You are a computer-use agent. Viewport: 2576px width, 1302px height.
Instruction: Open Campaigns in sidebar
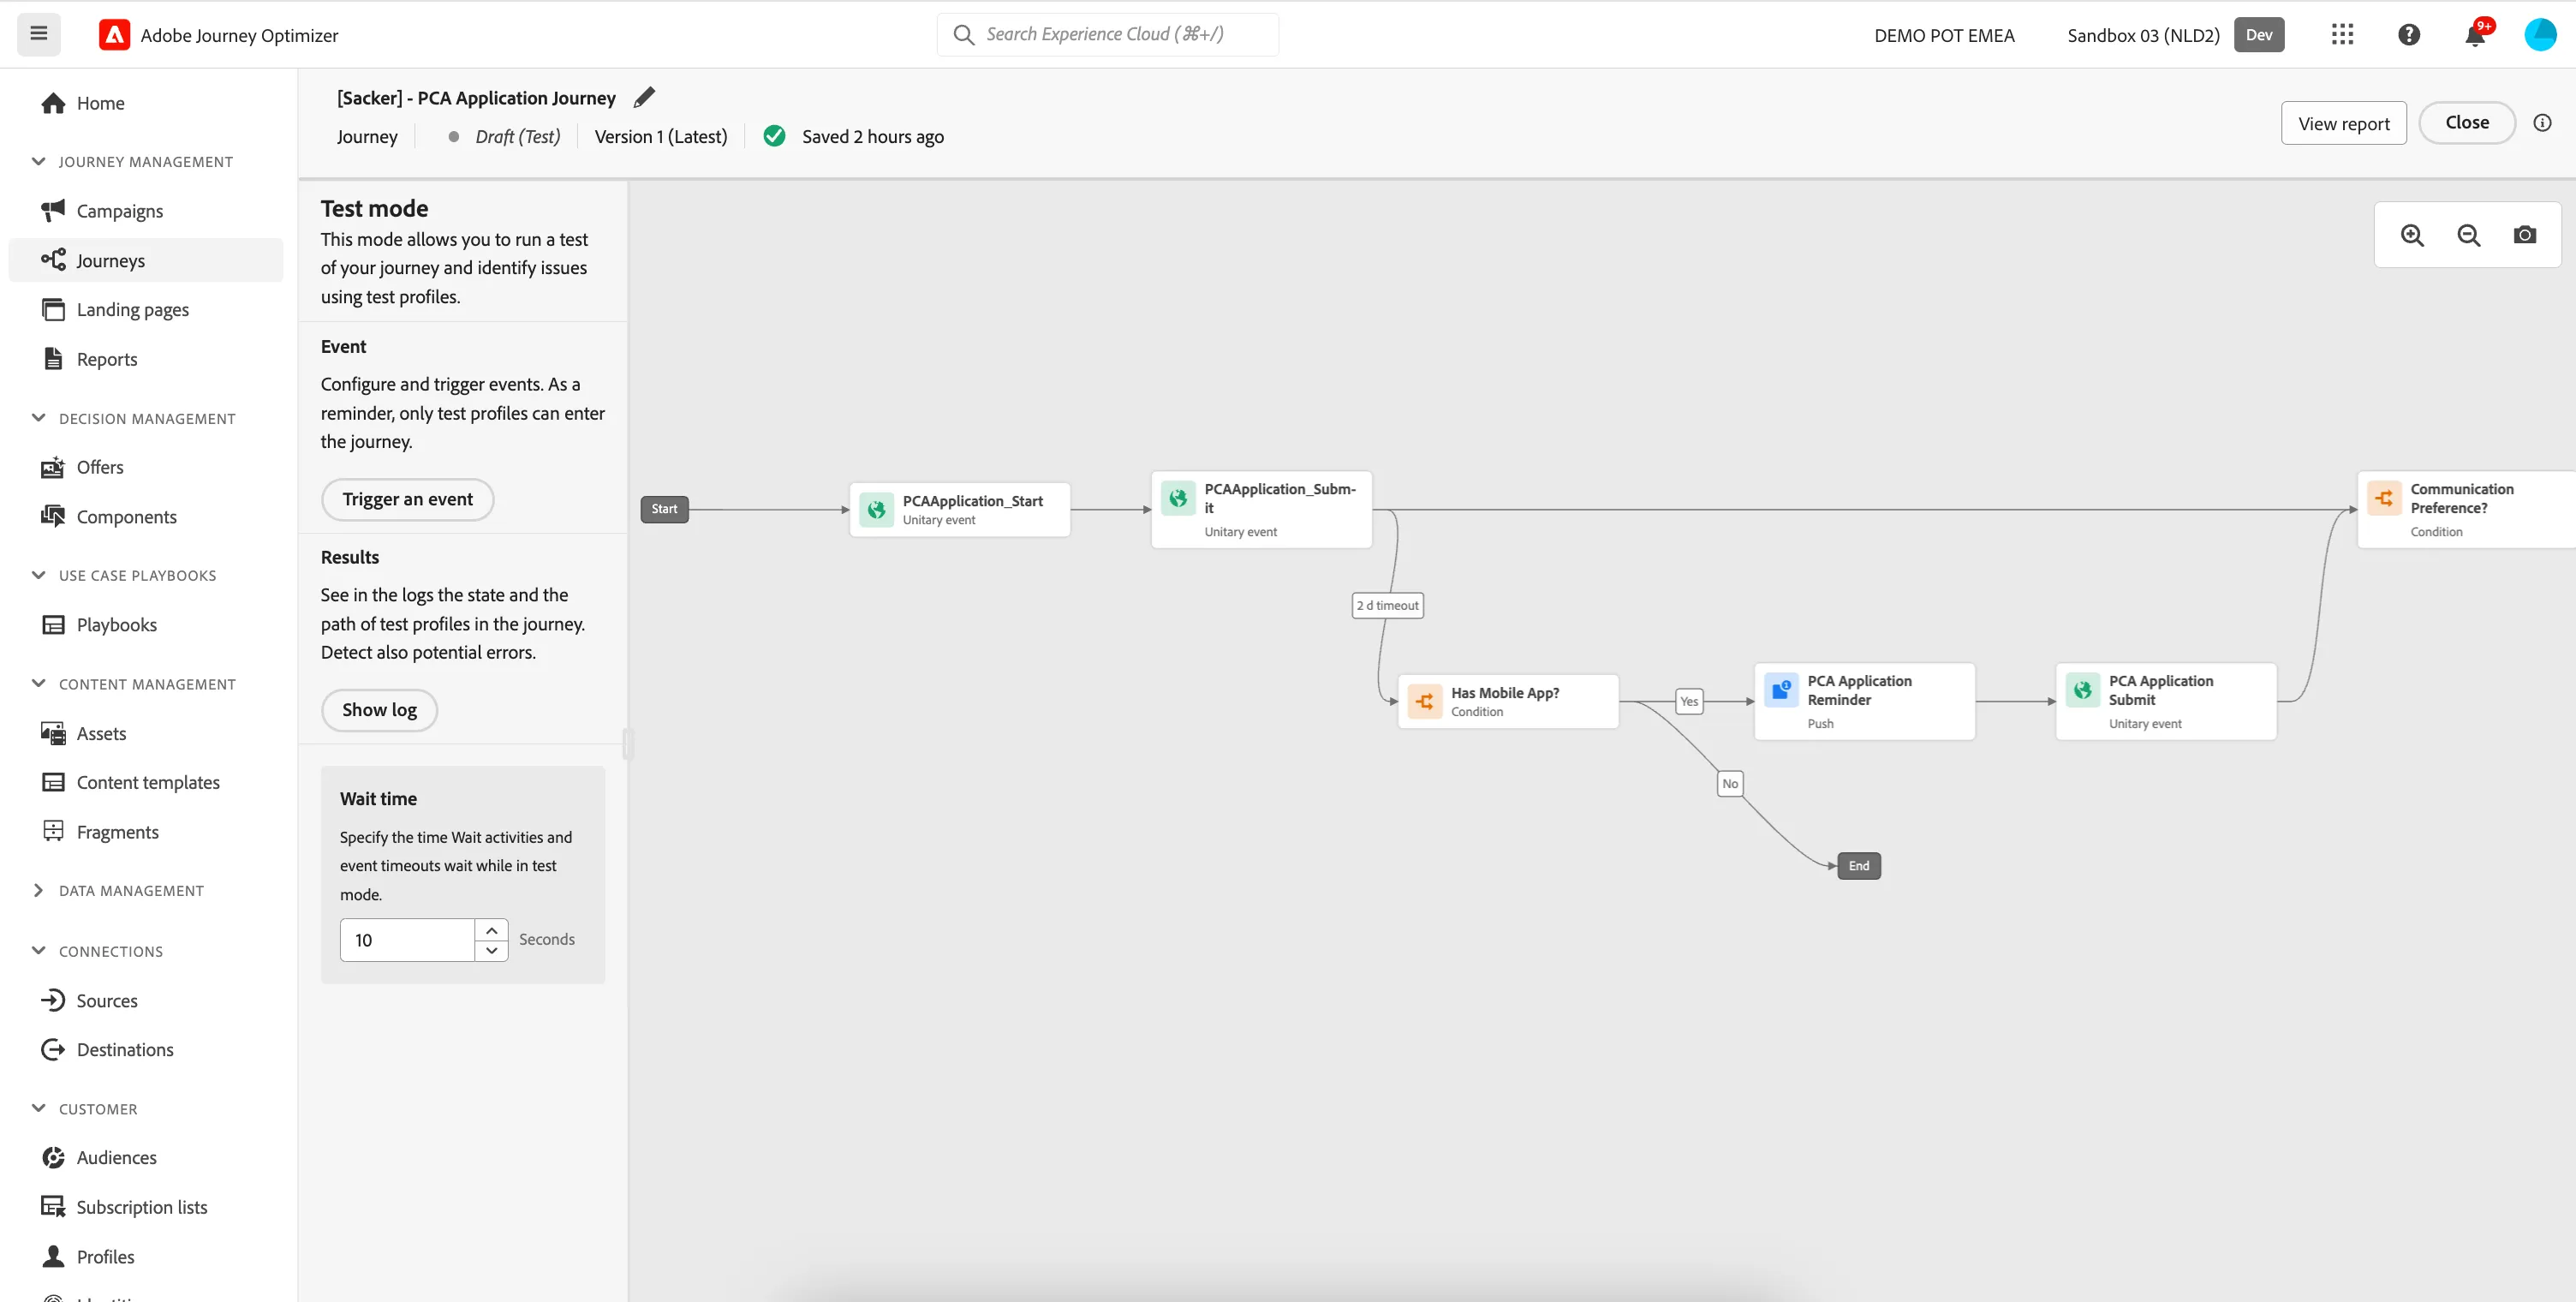[146, 211]
